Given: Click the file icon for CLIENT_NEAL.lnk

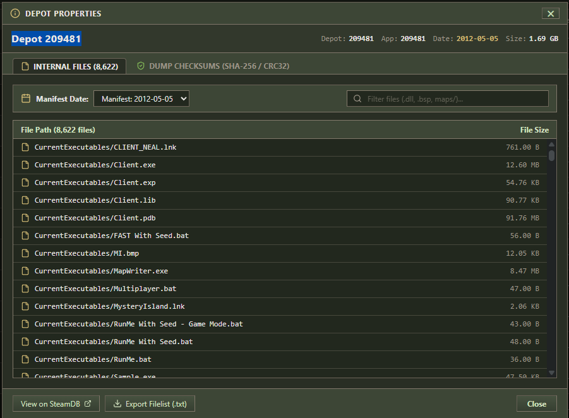Looking at the screenshot, I should point(25,147).
